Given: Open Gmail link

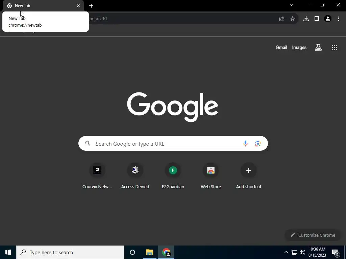Looking at the screenshot, I should (x=281, y=47).
